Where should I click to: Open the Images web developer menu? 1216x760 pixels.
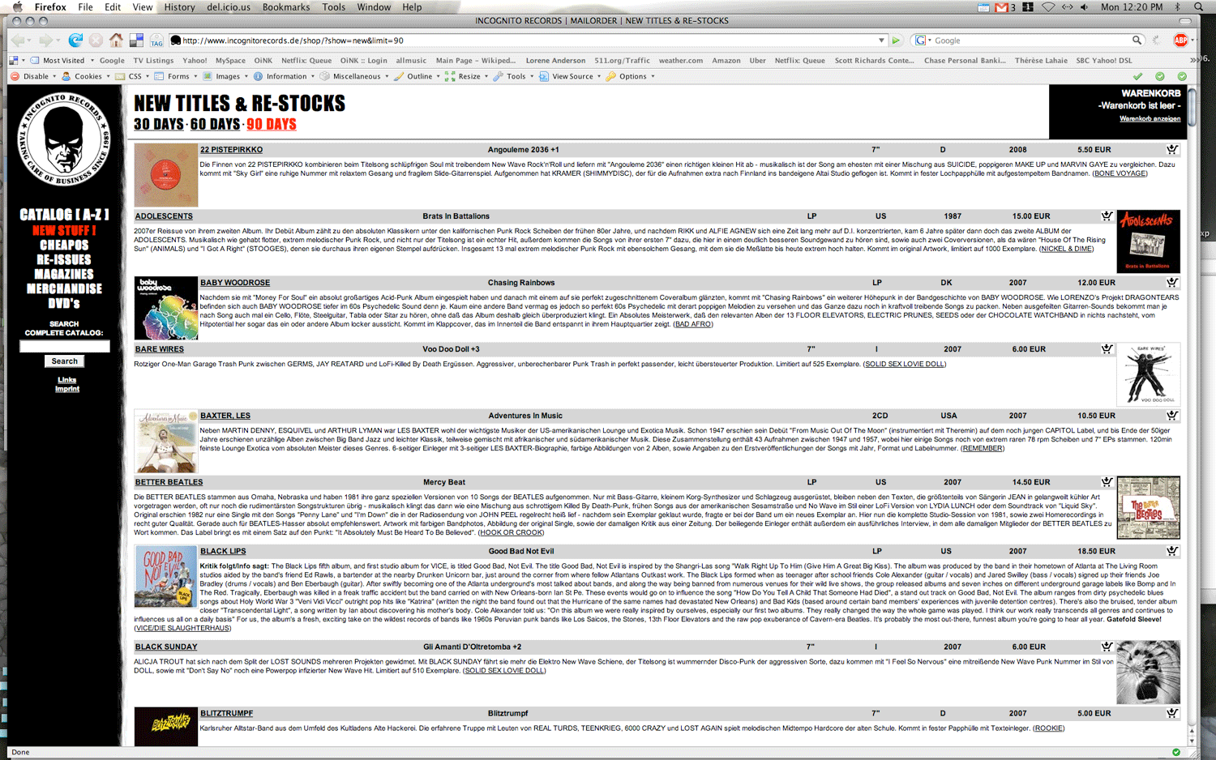pyautogui.click(x=227, y=76)
